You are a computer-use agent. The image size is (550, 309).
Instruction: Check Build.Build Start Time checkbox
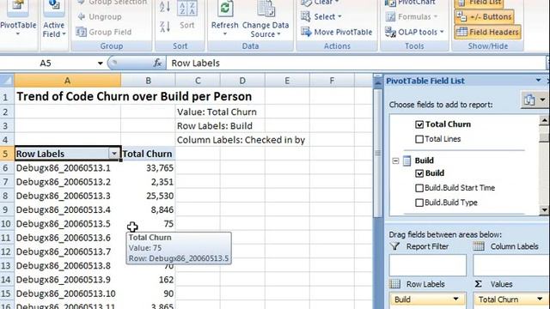coord(419,188)
